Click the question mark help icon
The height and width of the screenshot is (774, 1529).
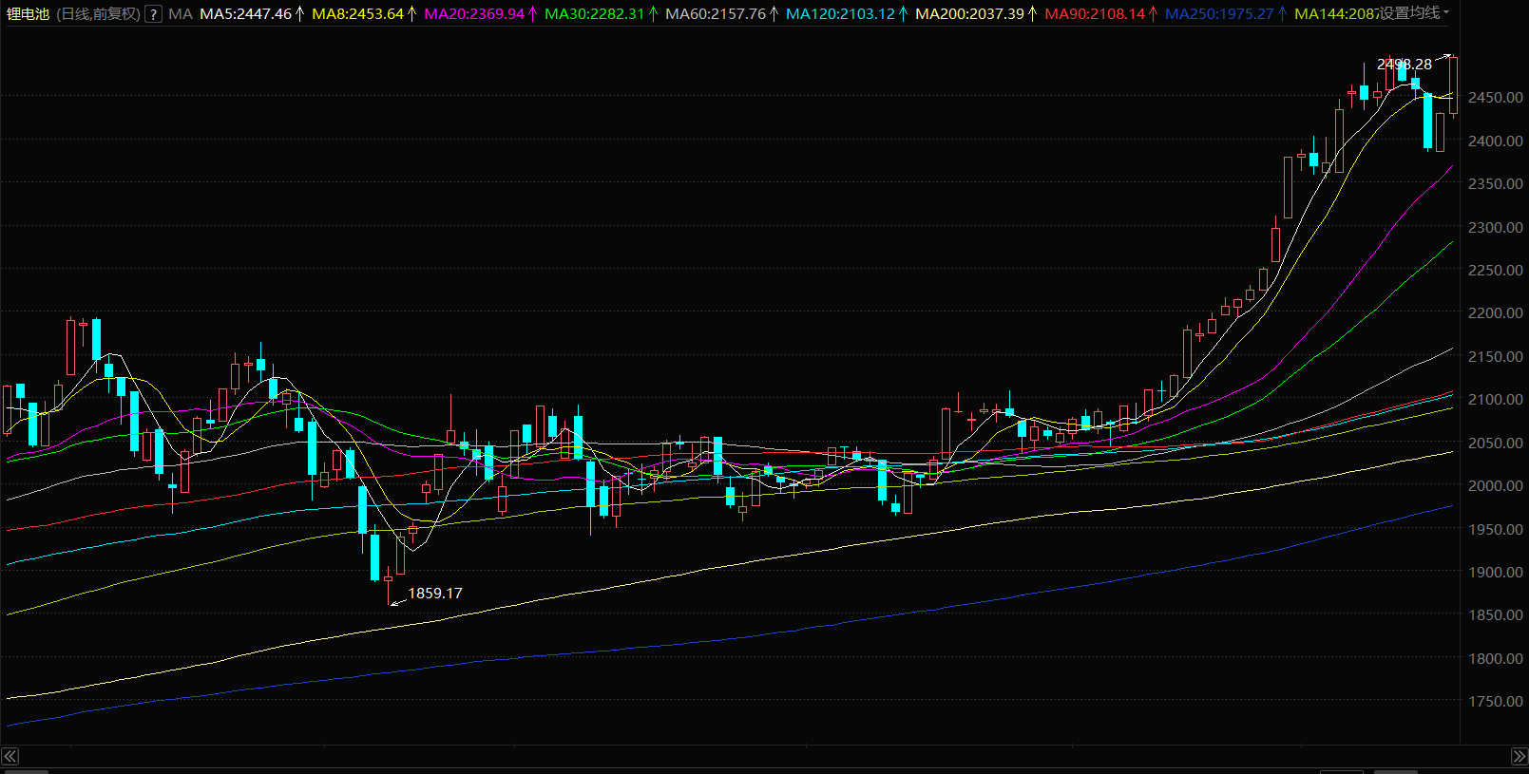pyautogui.click(x=153, y=14)
